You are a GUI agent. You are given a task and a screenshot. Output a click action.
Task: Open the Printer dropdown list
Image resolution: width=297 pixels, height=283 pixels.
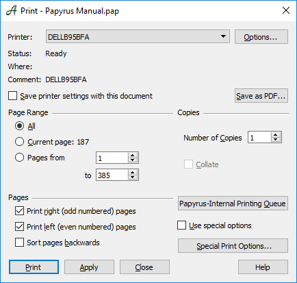(x=138, y=36)
